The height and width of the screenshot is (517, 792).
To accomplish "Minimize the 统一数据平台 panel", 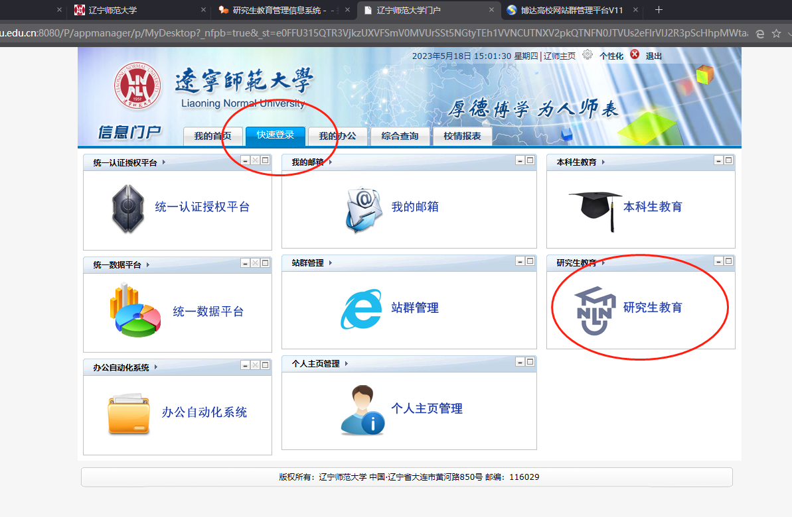I will (246, 263).
